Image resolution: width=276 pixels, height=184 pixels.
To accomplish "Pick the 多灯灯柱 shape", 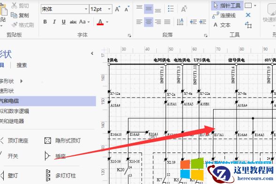I will tap(61, 176).
